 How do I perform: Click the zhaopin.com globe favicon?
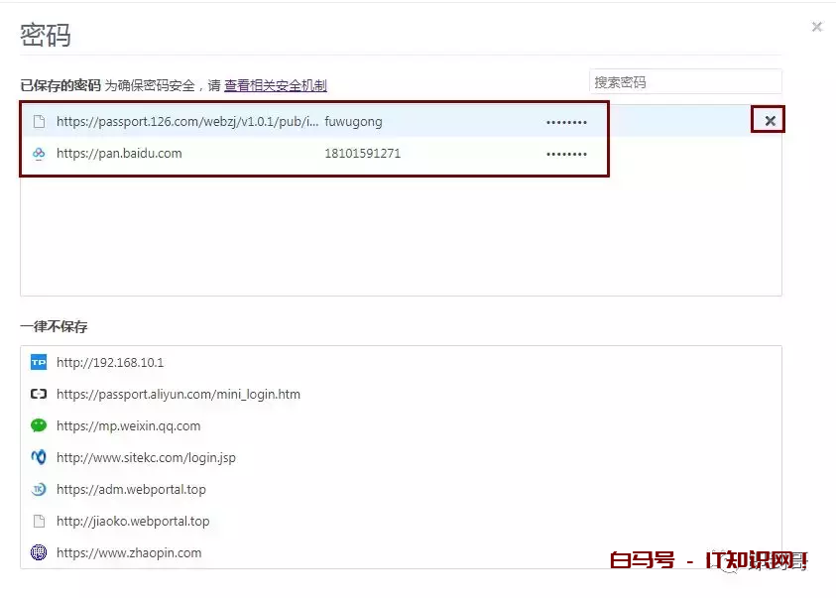click(39, 553)
